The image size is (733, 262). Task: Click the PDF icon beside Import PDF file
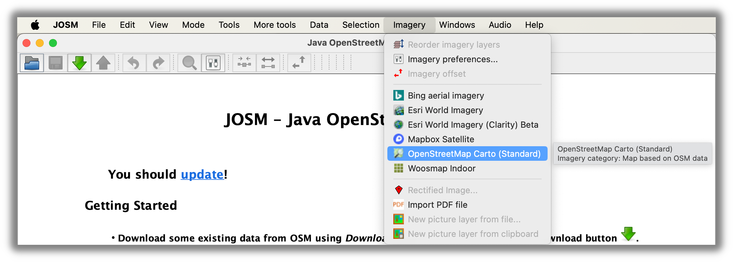(x=399, y=204)
